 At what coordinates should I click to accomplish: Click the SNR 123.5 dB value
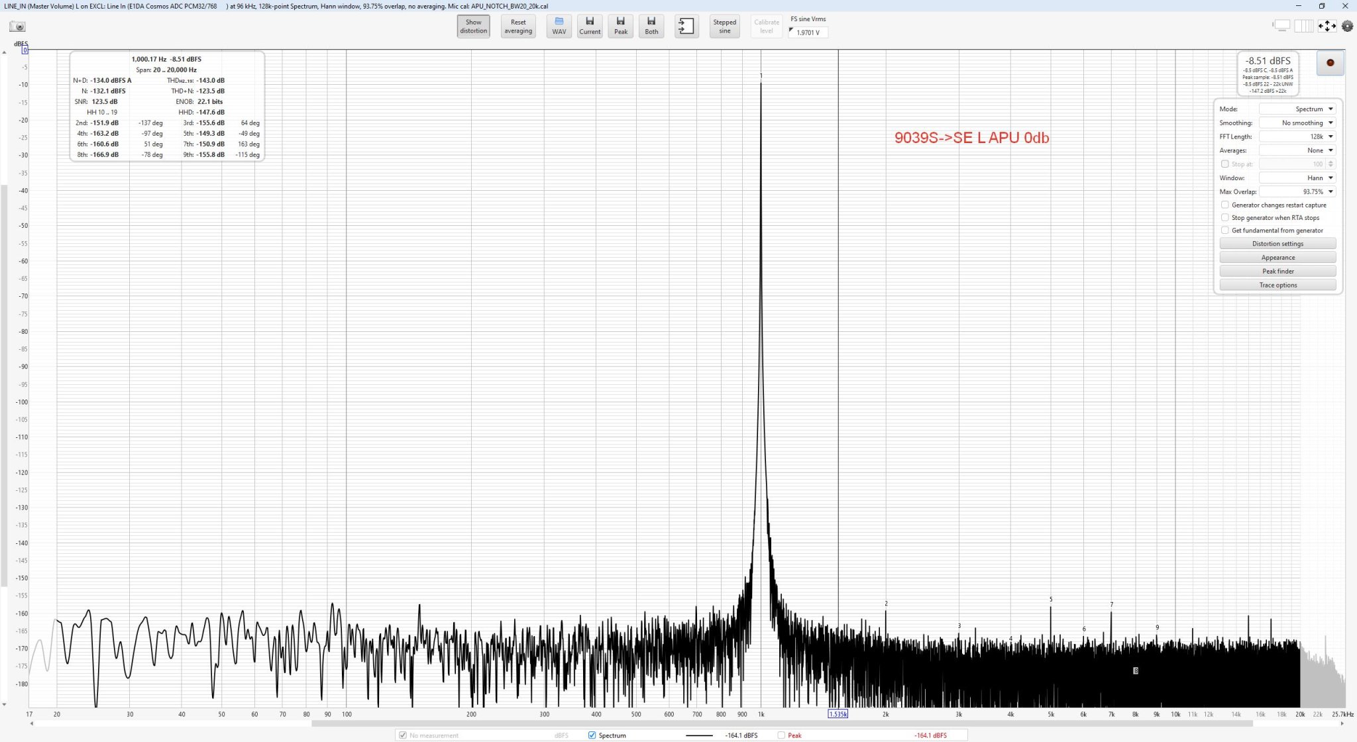tap(105, 101)
